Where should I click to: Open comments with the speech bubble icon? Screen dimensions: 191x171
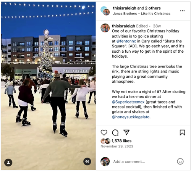[x=115, y=132]
